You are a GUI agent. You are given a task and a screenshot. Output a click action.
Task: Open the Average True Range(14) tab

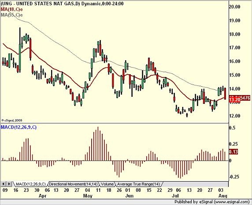[138, 184]
